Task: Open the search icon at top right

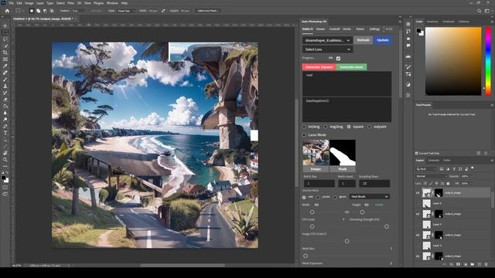Action: [479, 11]
